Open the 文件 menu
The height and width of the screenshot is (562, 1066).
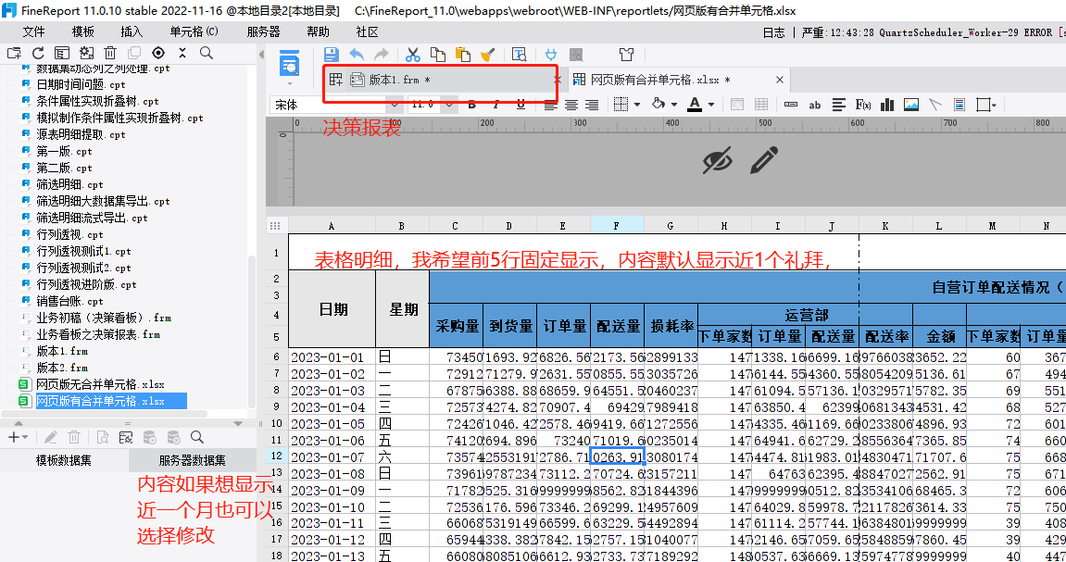[33, 31]
